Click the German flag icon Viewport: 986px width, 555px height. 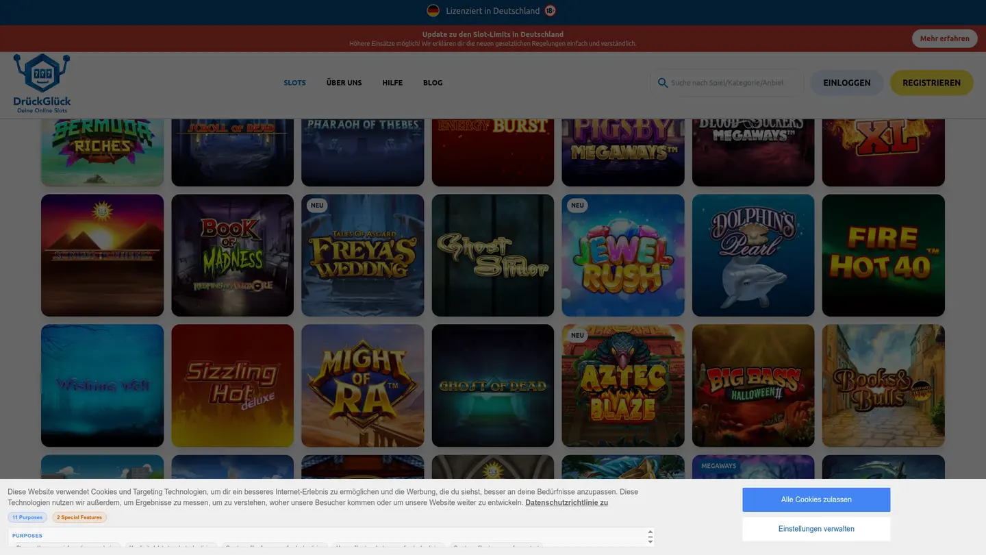coord(433,10)
